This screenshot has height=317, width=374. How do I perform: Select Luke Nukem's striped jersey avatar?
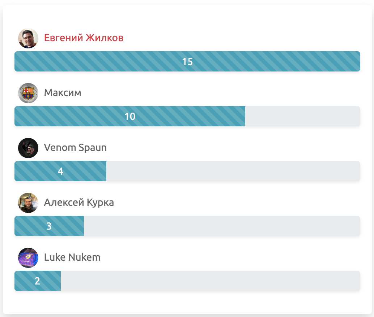click(28, 258)
